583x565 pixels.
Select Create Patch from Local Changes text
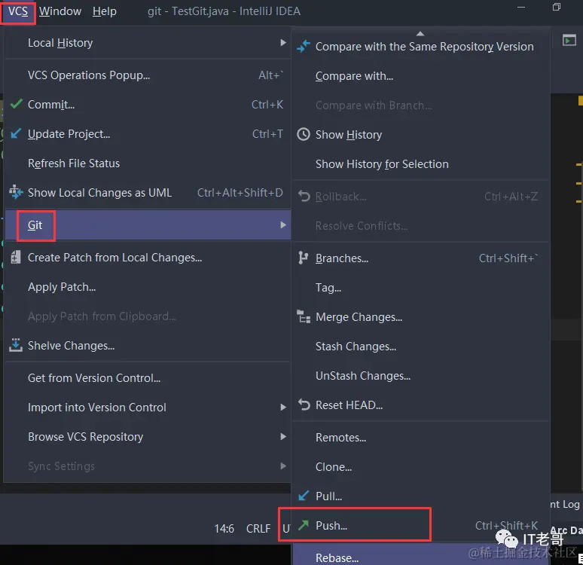pos(115,258)
